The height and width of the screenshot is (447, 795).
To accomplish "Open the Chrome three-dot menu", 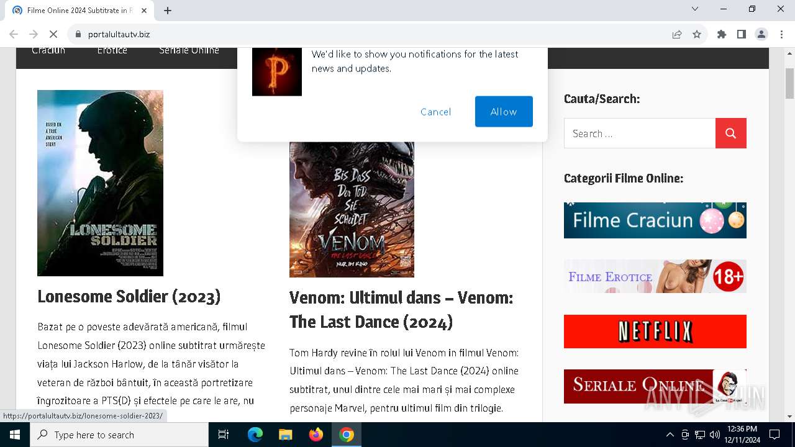I will pyautogui.click(x=781, y=34).
